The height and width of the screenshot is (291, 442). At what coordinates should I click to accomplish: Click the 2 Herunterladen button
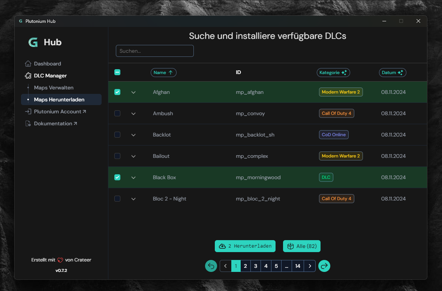pyautogui.click(x=245, y=246)
